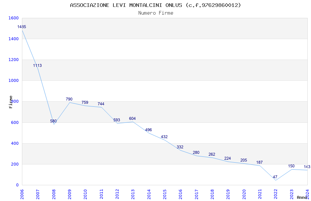Viewport: 311px width, 201px height.
Task: Select the 47 data label
Action: (275, 177)
